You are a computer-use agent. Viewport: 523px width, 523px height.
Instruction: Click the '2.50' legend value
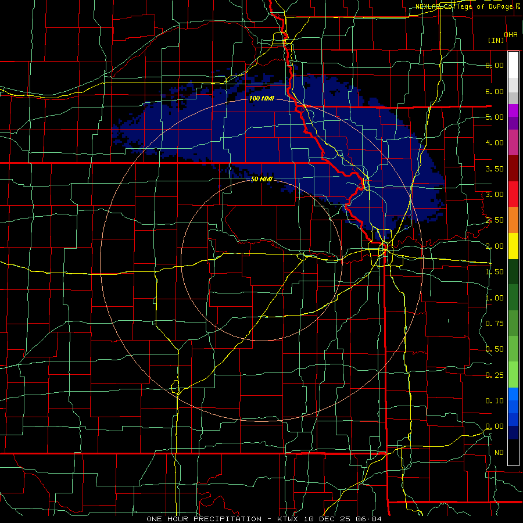tap(495, 220)
